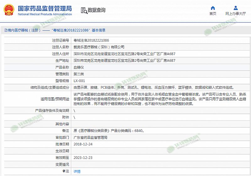Open the 详情 link
This screenshot has width=251, height=176.
[x=77, y=171]
